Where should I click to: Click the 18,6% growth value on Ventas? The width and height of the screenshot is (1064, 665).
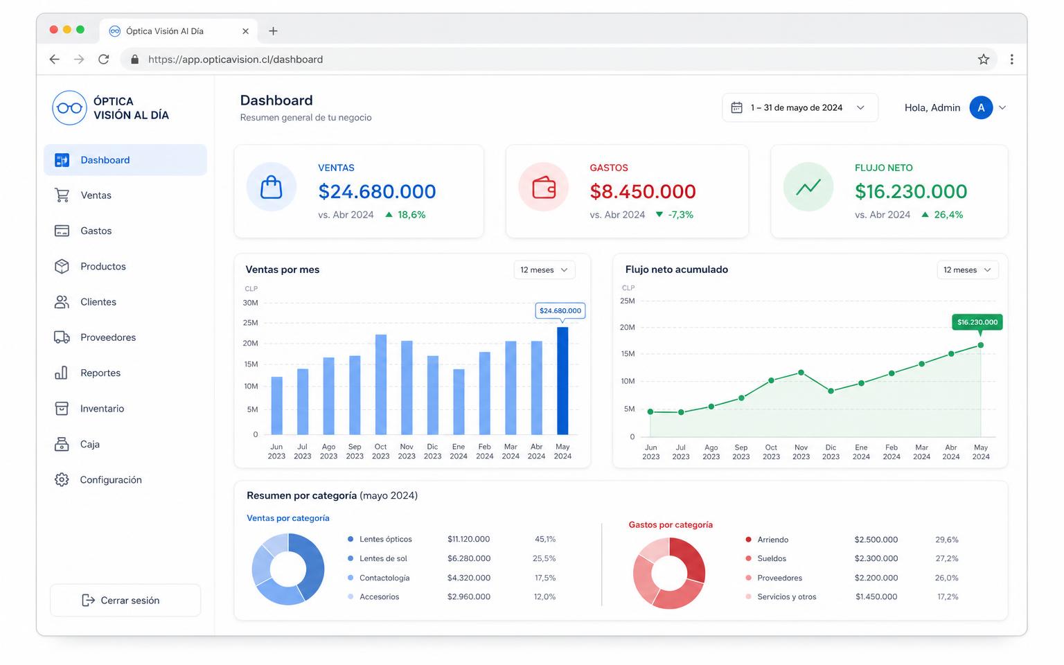pos(411,215)
